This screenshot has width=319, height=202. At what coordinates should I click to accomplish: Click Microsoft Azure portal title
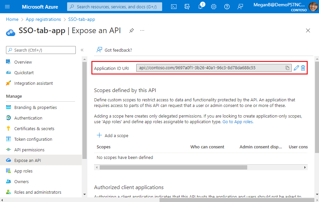(40, 7)
